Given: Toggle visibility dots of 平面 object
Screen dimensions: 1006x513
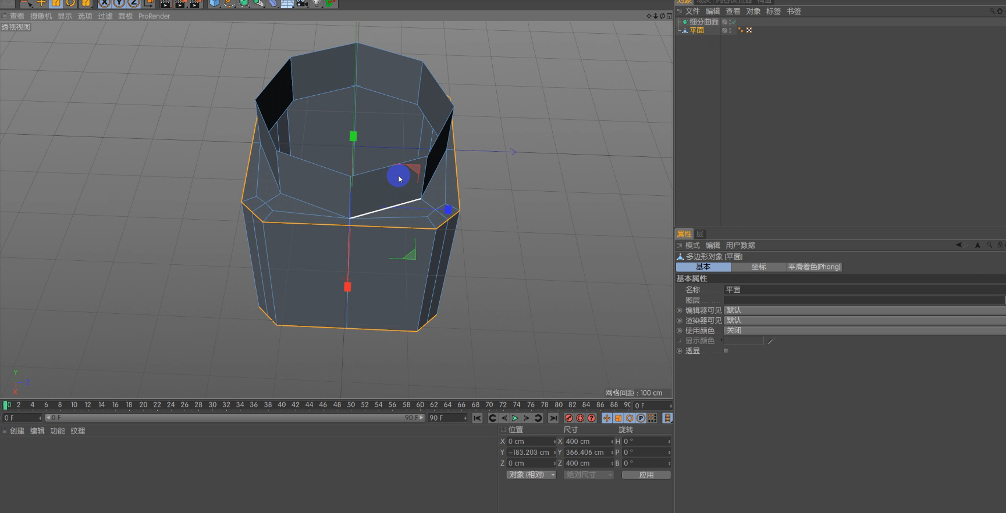Looking at the screenshot, I should [x=731, y=30].
